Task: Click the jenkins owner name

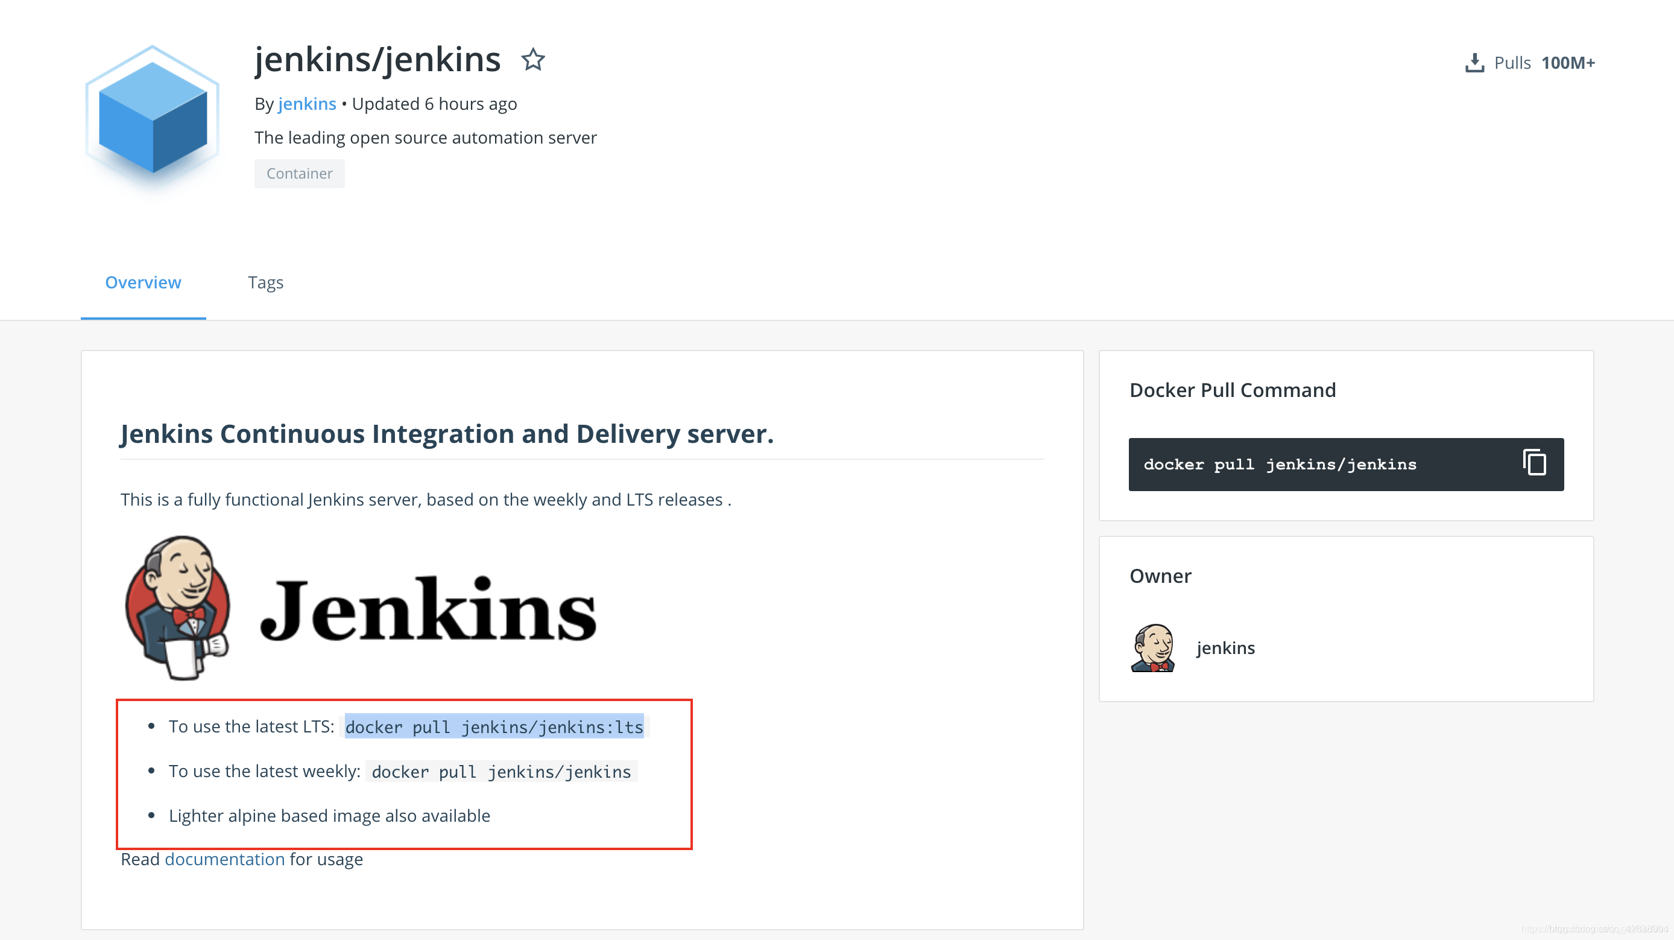Action: tap(1225, 648)
